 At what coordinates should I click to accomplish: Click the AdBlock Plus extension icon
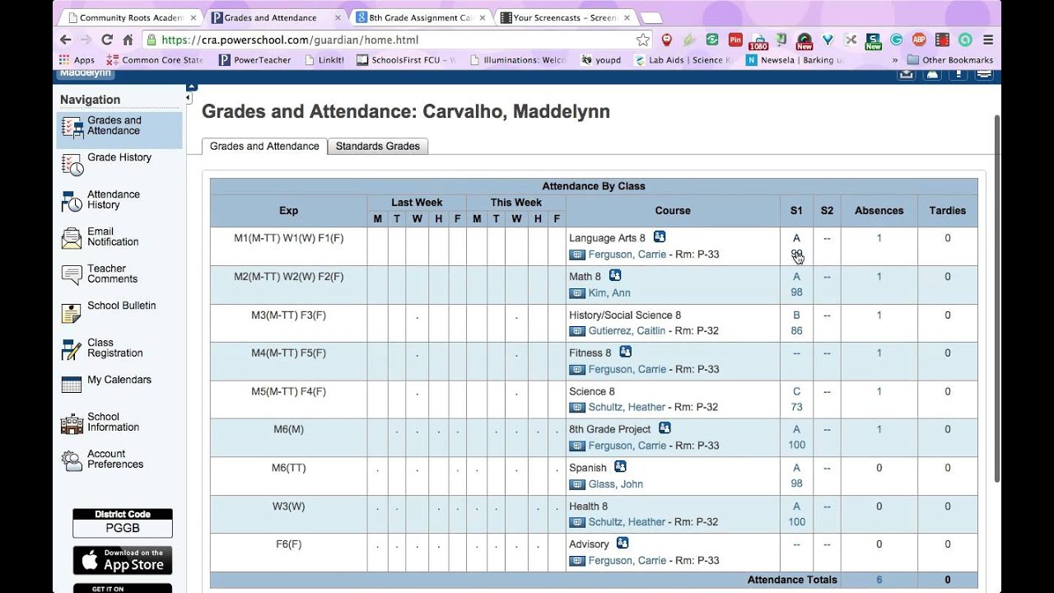click(920, 40)
